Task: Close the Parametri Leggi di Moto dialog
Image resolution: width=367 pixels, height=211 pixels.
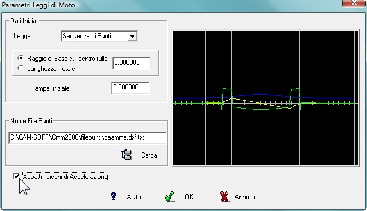Action: [354, 3]
